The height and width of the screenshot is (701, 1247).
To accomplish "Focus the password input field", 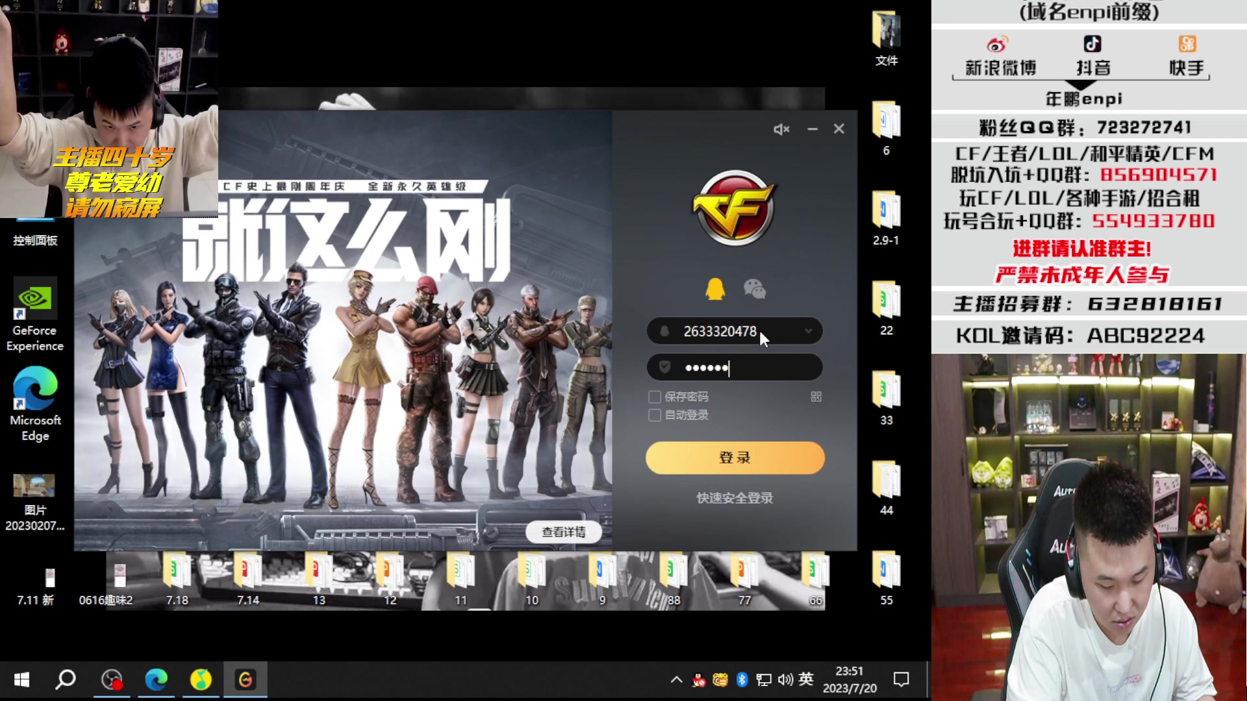I will click(x=735, y=367).
